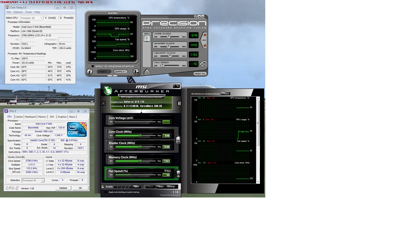This screenshot has width=407, height=229.
Task: Click the MSI Afterburner Kombustor K icon
Action: 104,103
